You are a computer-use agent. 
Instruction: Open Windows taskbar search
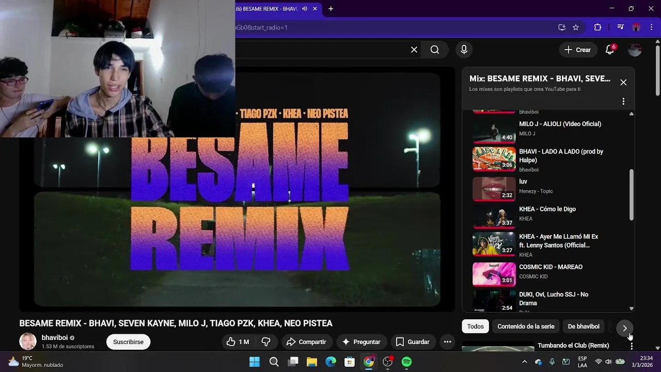[x=274, y=362]
